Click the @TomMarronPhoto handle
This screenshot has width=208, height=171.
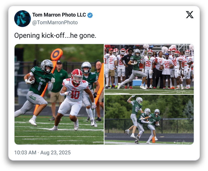[55, 23]
